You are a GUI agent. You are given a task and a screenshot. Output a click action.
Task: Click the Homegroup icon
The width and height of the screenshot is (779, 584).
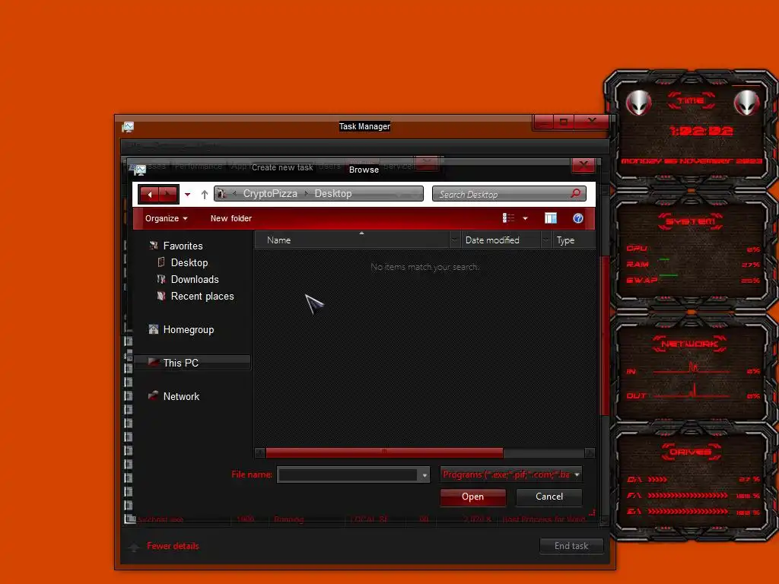coord(154,329)
